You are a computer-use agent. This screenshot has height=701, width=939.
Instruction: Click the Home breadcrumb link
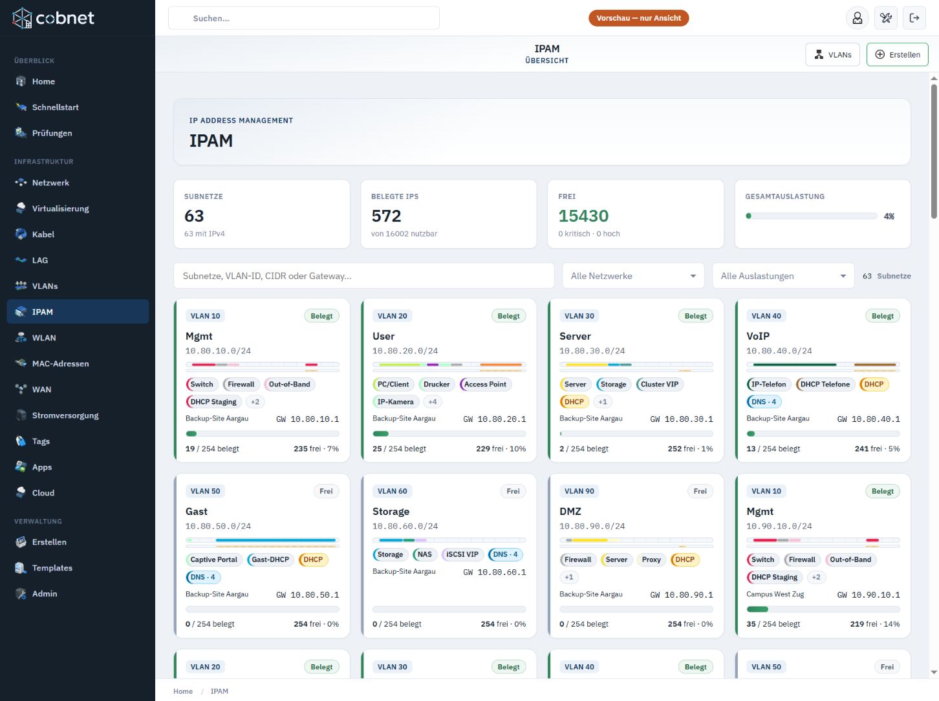tap(183, 691)
